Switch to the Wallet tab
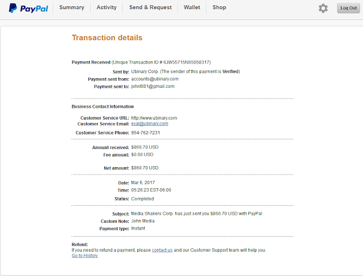363x276 pixels. click(192, 7)
